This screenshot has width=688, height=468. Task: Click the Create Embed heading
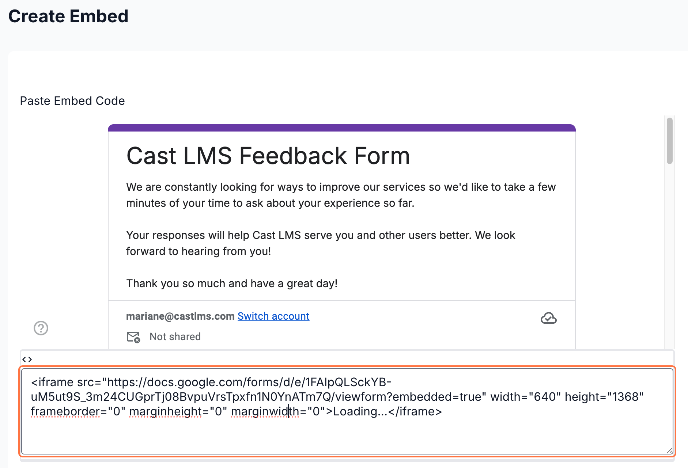(x=68, y=16)
